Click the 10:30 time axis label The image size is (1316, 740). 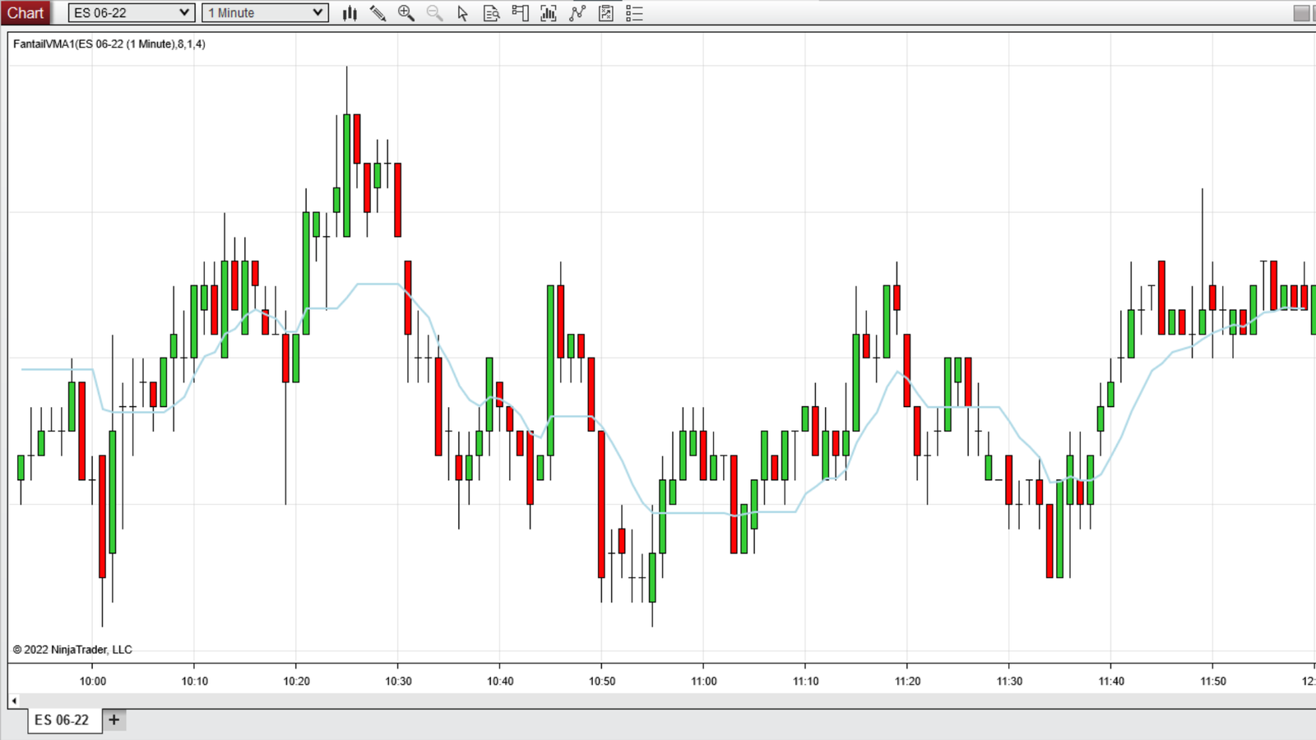399,681
